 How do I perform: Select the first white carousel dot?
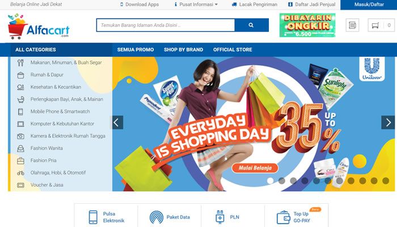270,180
